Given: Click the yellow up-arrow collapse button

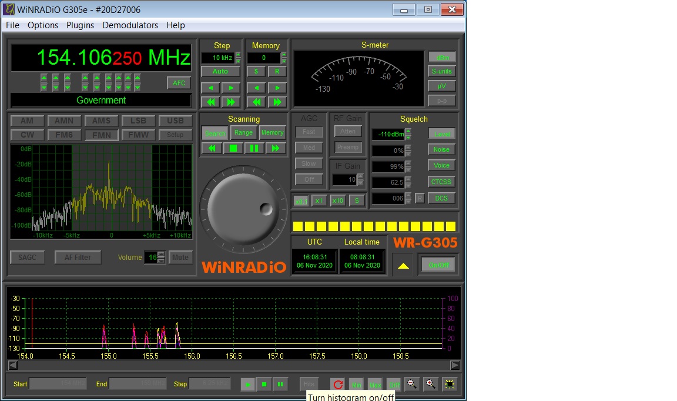Looking at the screenshot, I should (403, 265).
